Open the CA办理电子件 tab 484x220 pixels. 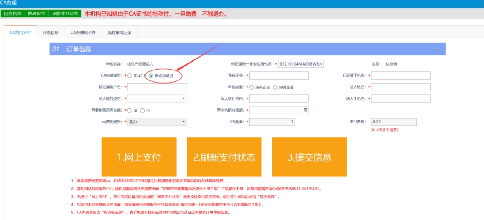click(83, 32)
